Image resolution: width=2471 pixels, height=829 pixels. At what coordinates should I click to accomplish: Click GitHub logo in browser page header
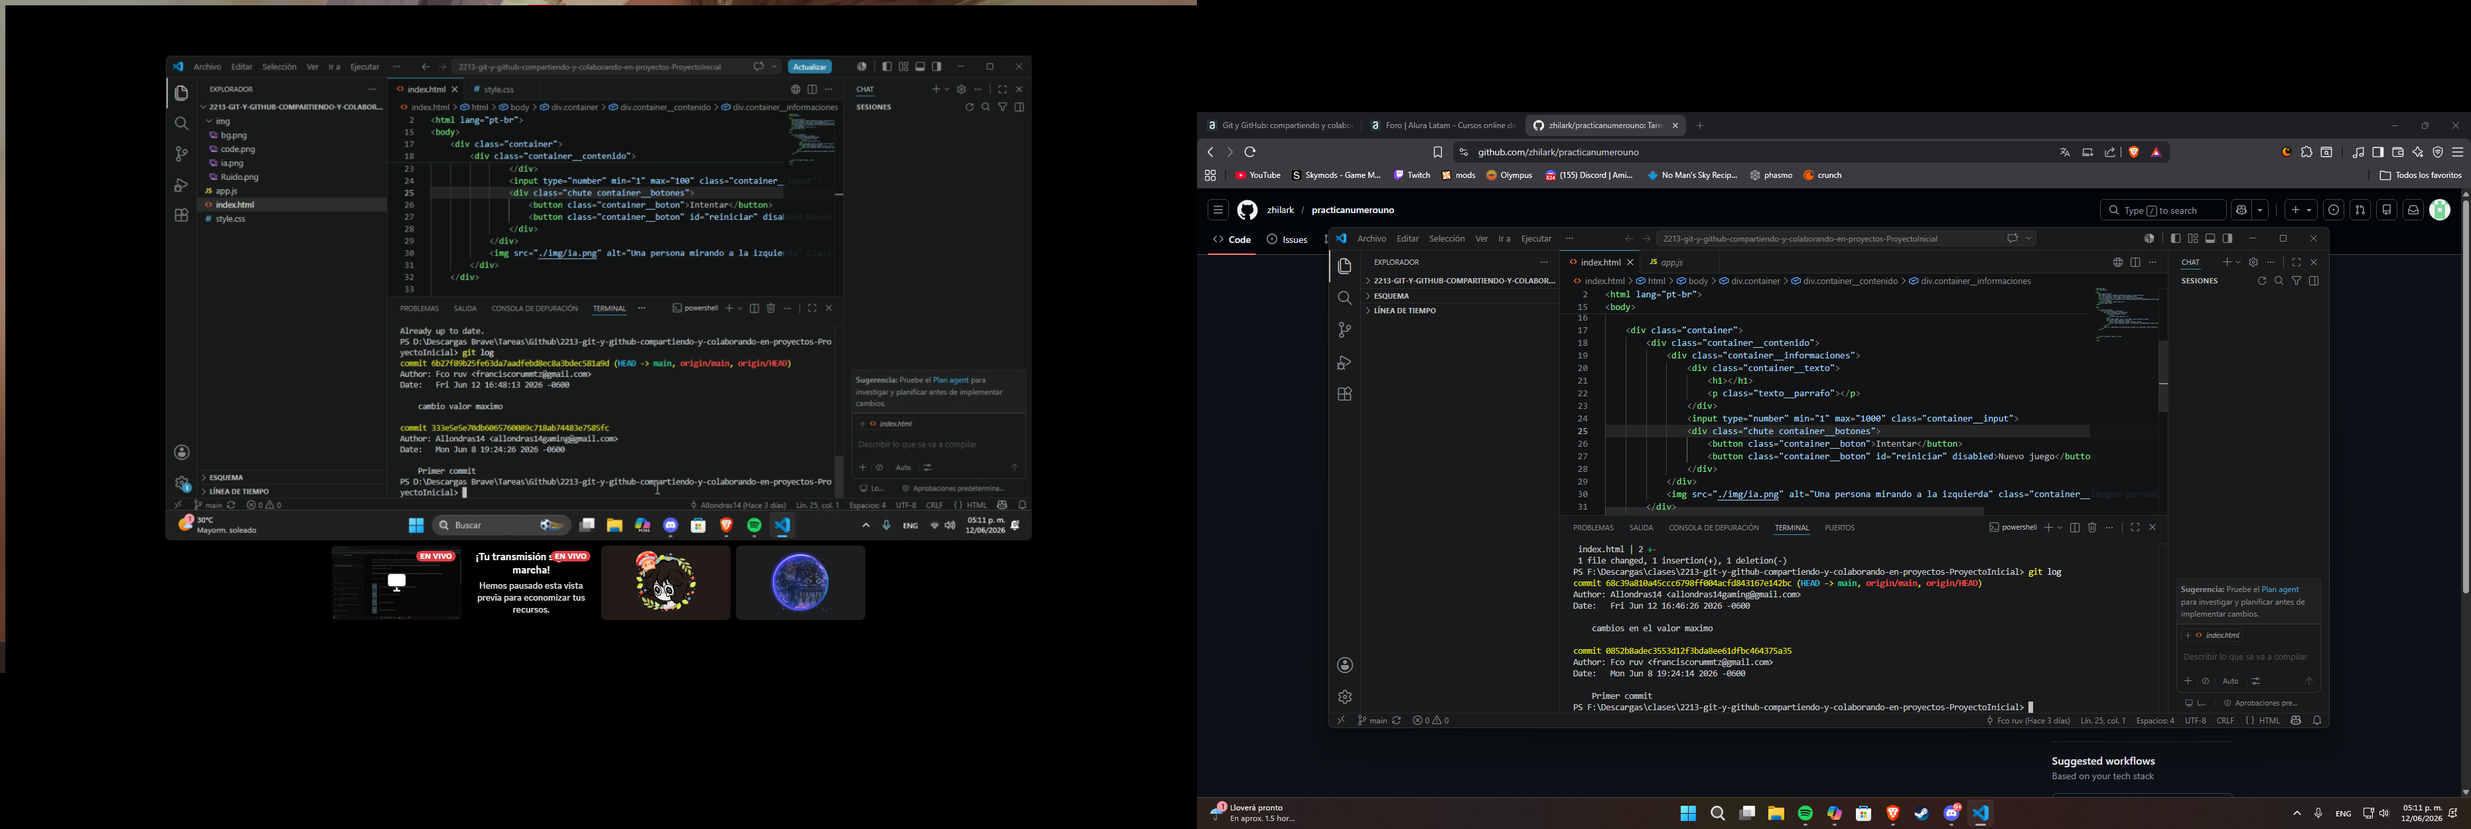pos(1247,210)
